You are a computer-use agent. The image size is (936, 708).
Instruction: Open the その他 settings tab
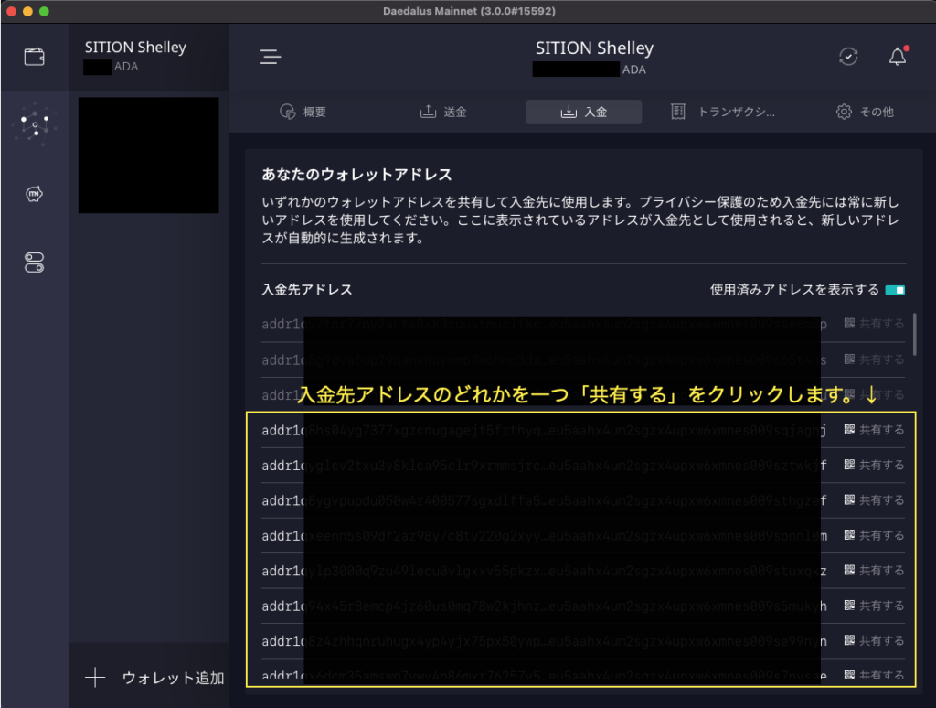pos(865,112)
